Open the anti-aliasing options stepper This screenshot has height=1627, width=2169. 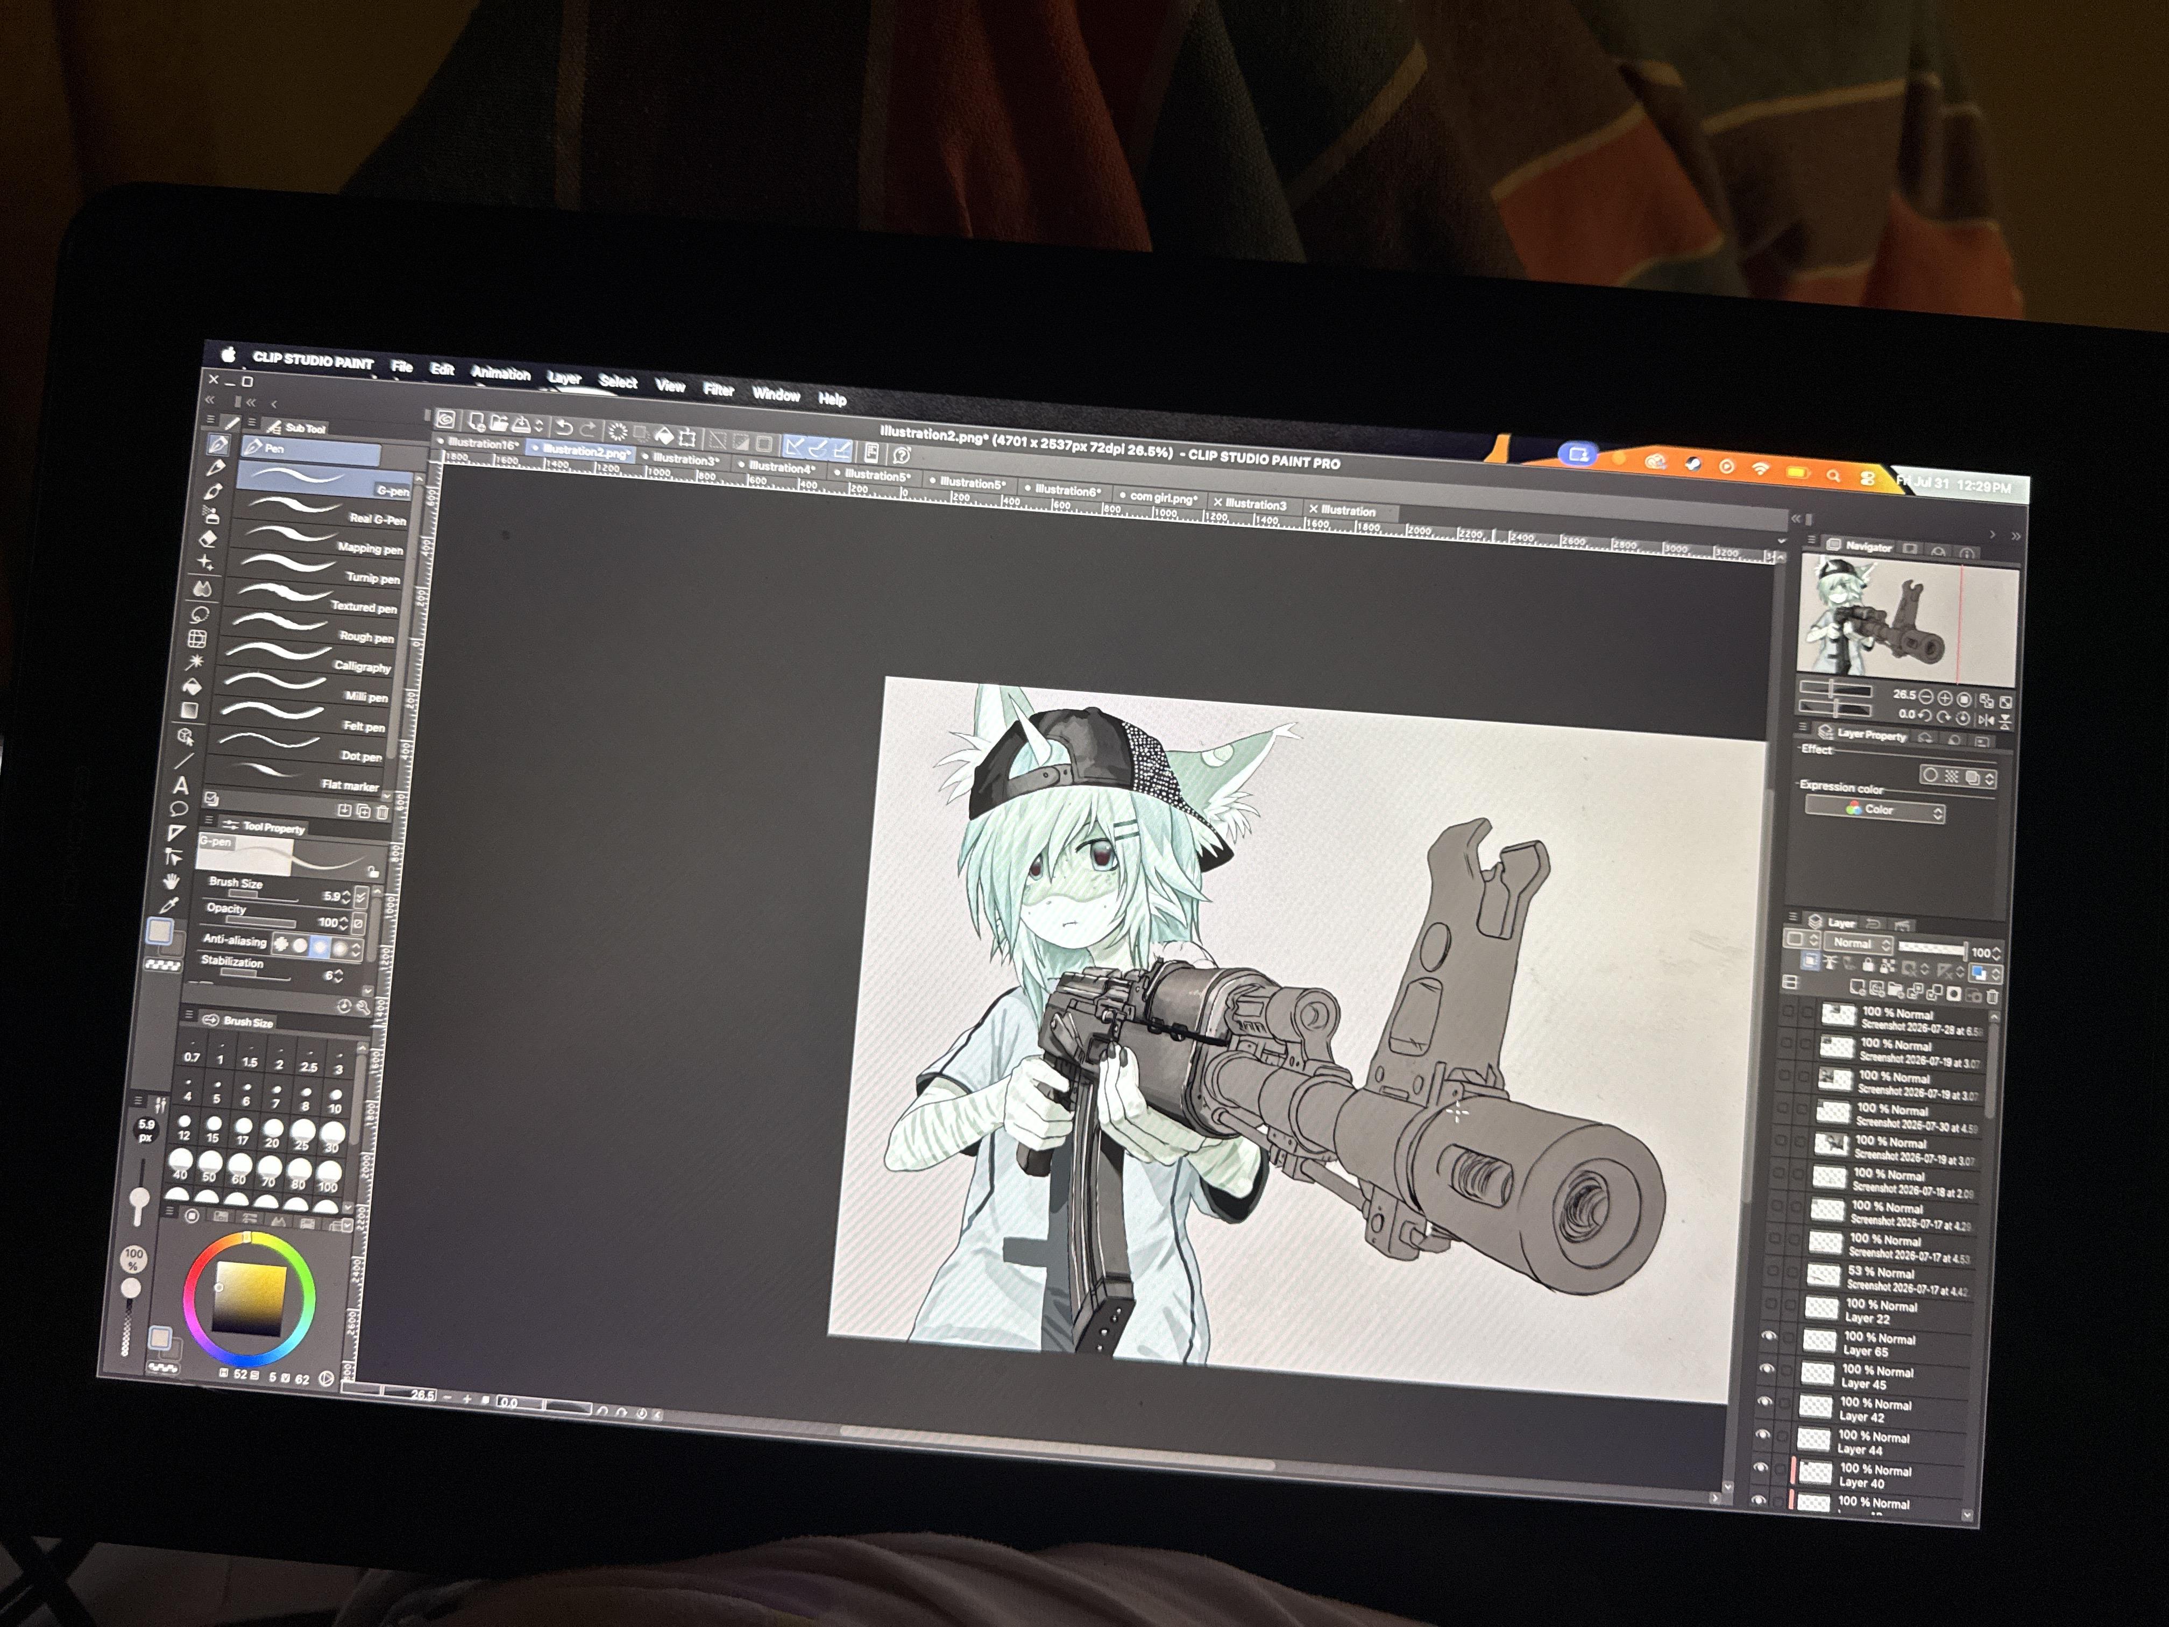(356, 949)
